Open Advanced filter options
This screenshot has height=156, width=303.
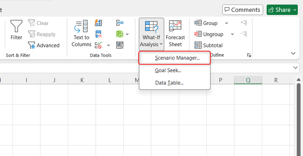tap(44, 45)
